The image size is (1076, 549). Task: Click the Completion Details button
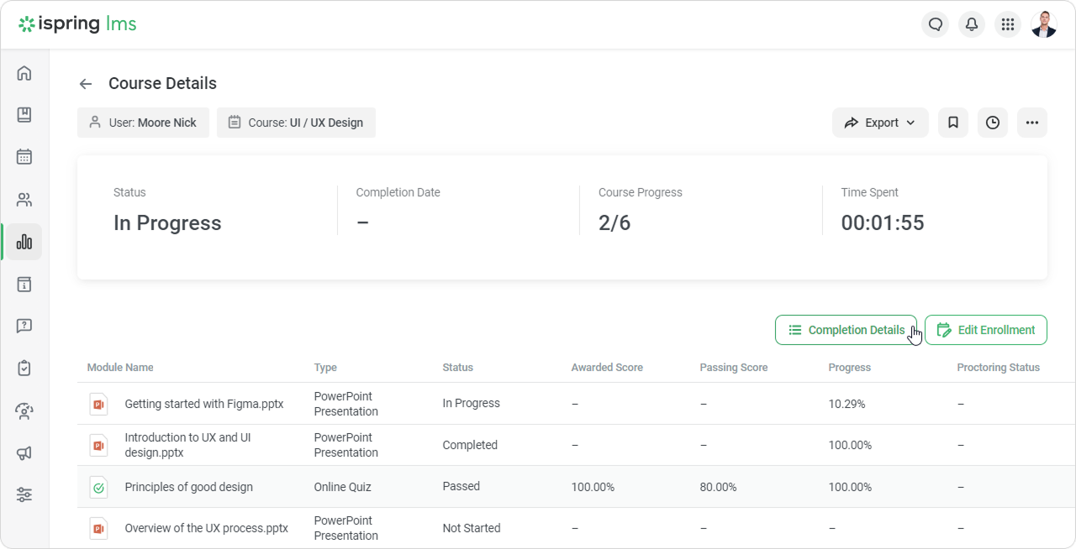coord(846,330)
